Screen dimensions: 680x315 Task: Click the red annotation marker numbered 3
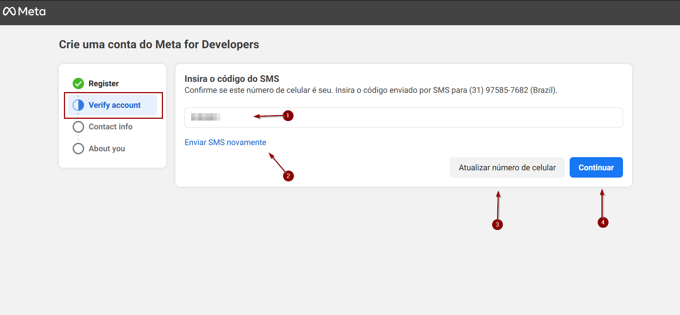pyautogui.click(x=497, y=224)
